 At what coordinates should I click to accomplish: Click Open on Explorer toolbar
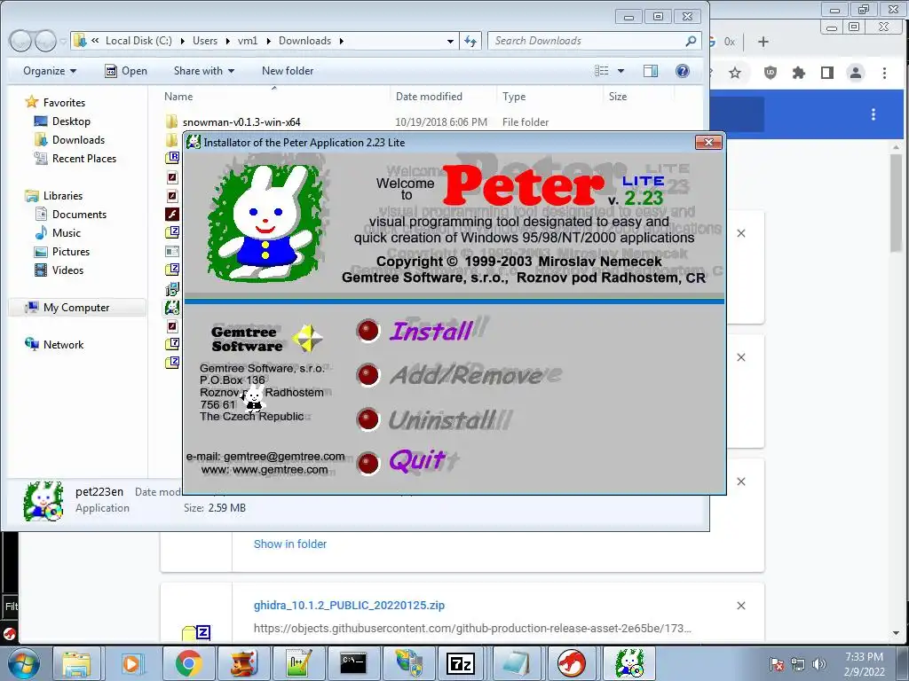pyautogui.click(x=126, y=71)
